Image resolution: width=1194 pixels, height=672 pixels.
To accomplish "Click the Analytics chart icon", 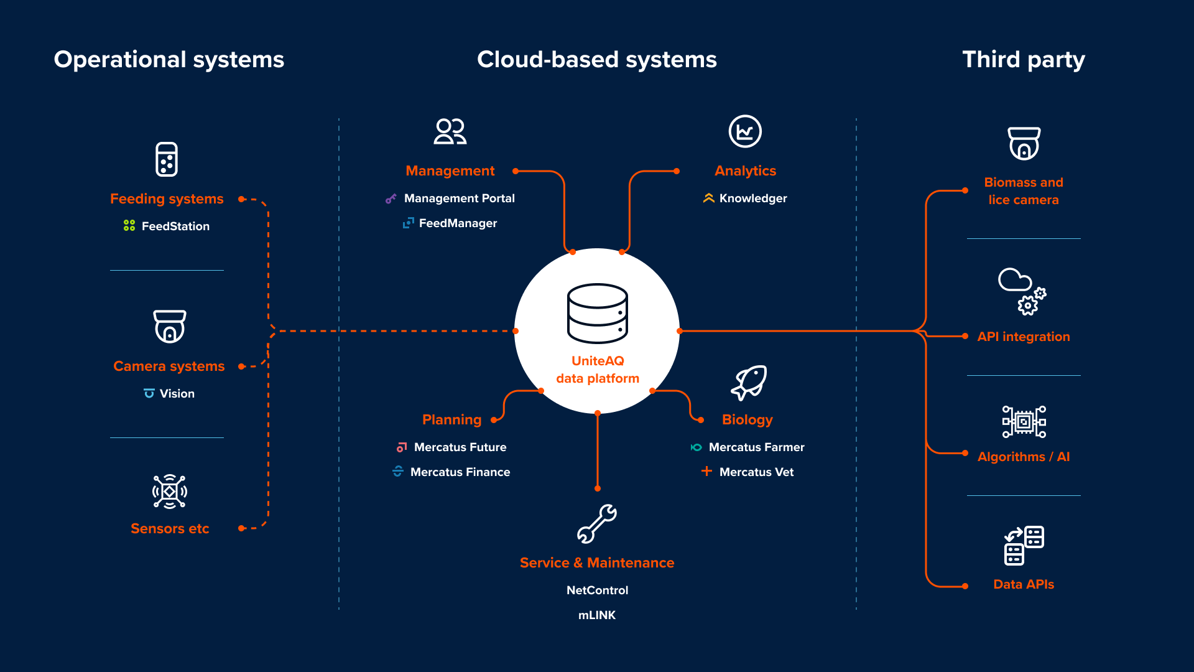I will (x=744, y=131).
